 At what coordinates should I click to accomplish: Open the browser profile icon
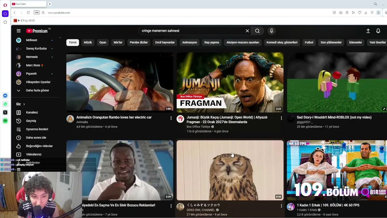pyautogui.click(x=378, y=13)
